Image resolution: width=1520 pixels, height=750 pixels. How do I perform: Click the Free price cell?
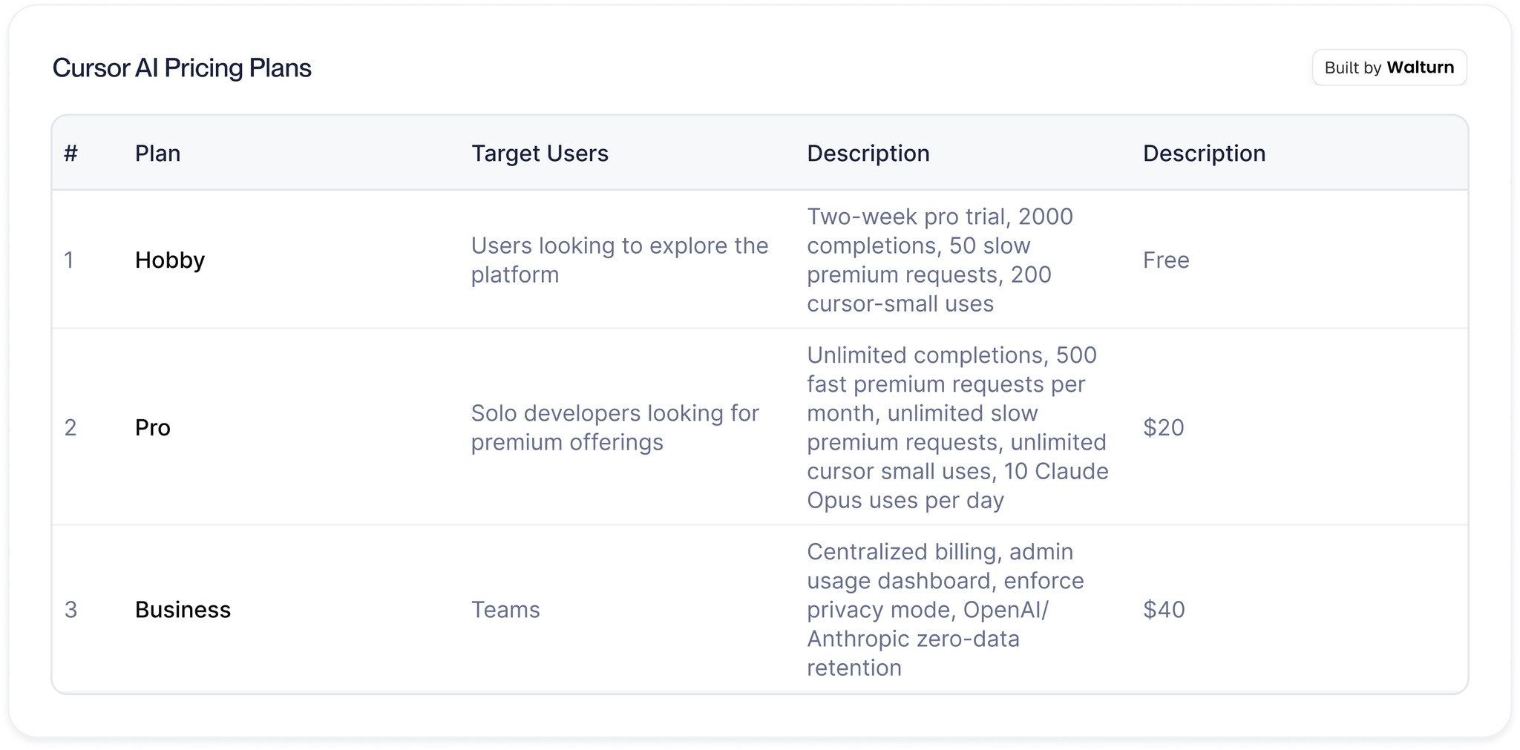coord(1166,260)
